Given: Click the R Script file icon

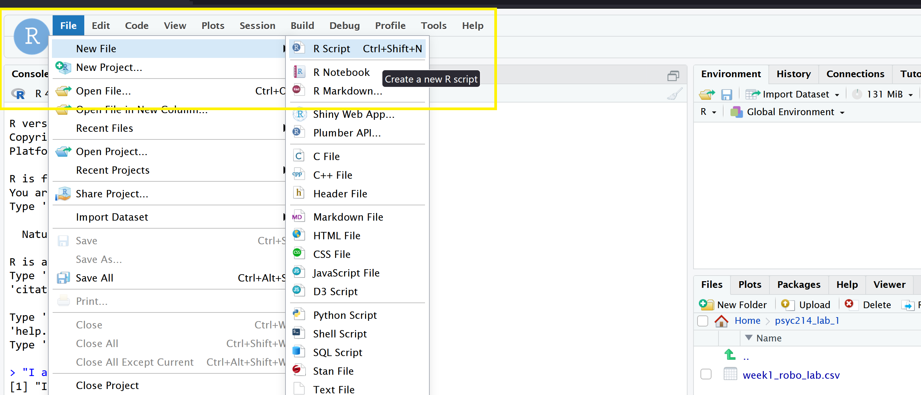Looking at the screenshot, I should click(x=298, y=48).
